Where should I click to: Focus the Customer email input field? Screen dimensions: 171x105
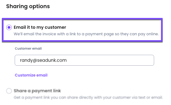pos(84,60)
